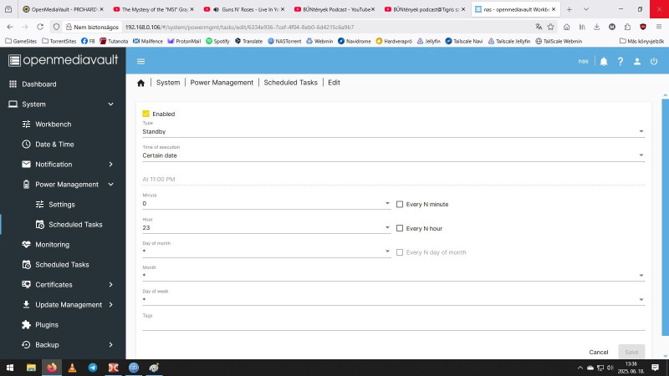Click the Cancel button

[599, 352]
